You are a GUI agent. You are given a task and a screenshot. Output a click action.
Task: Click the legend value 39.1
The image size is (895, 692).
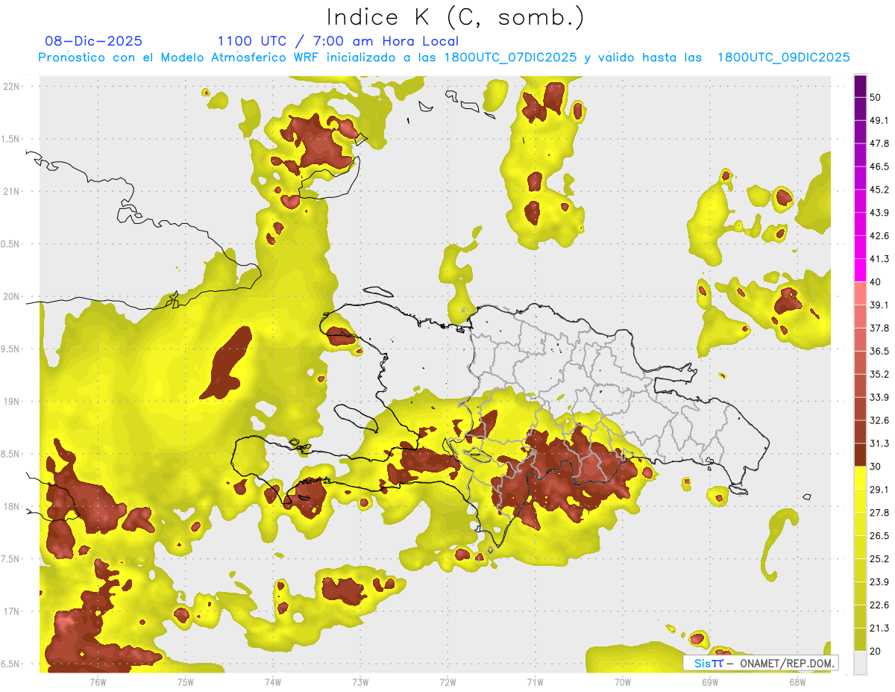pyautogui.click(x=879, y=305)
